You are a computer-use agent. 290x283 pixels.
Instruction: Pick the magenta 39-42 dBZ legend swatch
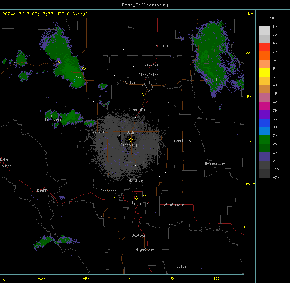264,106
